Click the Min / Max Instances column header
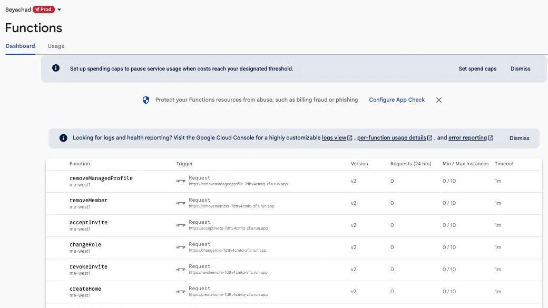The width and height of the screenshot is (548, 308). 465,164
